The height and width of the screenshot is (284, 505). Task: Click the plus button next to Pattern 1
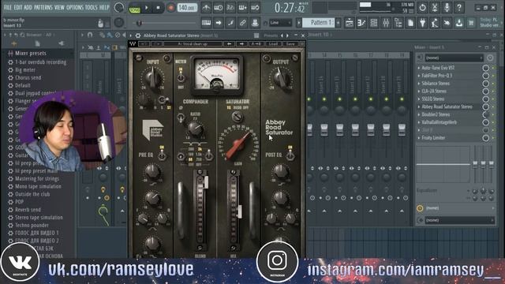339,23
